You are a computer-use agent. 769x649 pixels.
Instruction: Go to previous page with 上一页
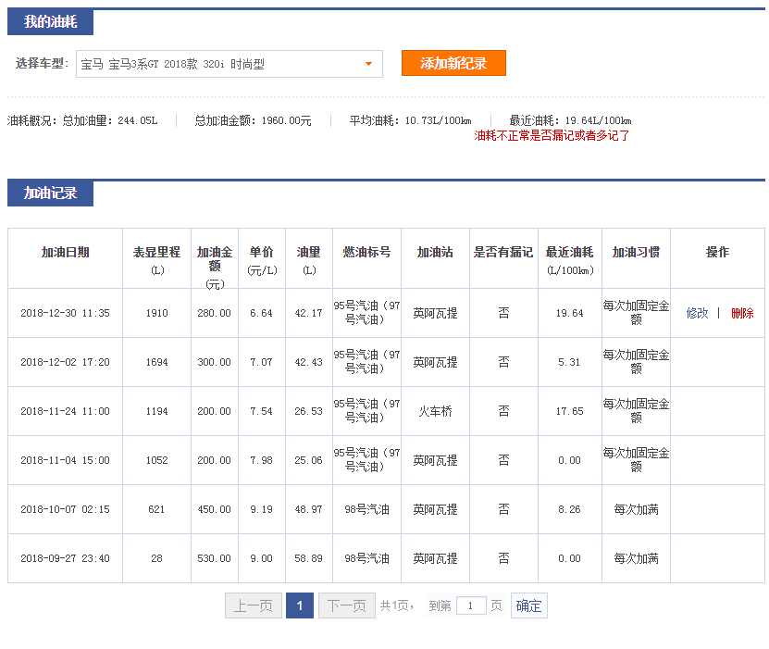[x=253, y=606]
